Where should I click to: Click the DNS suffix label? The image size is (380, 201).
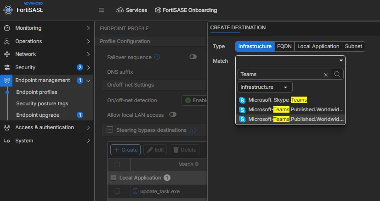click(120, 72)
